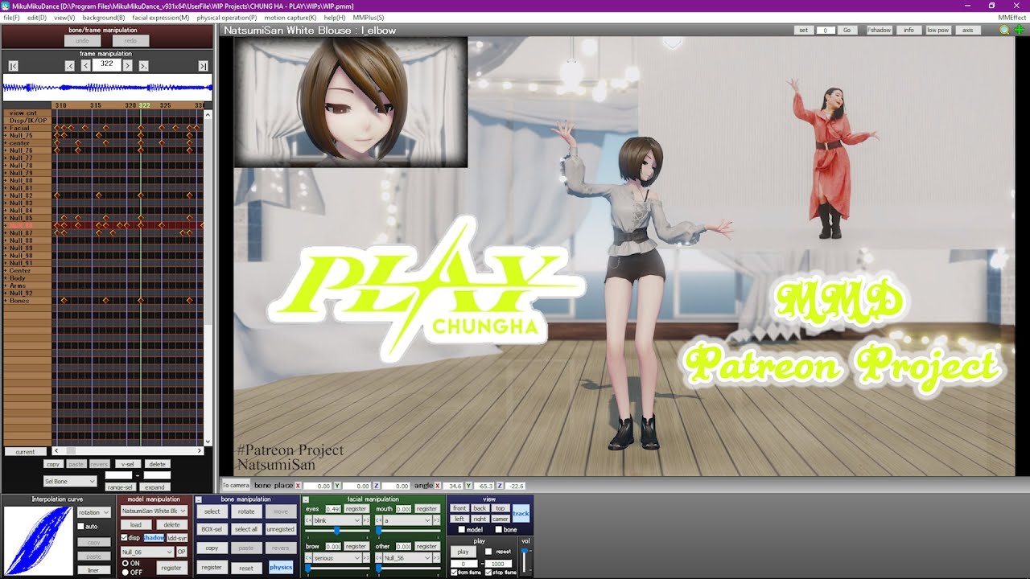
Task: Select the OFF radio button
Action: (125, 572)
